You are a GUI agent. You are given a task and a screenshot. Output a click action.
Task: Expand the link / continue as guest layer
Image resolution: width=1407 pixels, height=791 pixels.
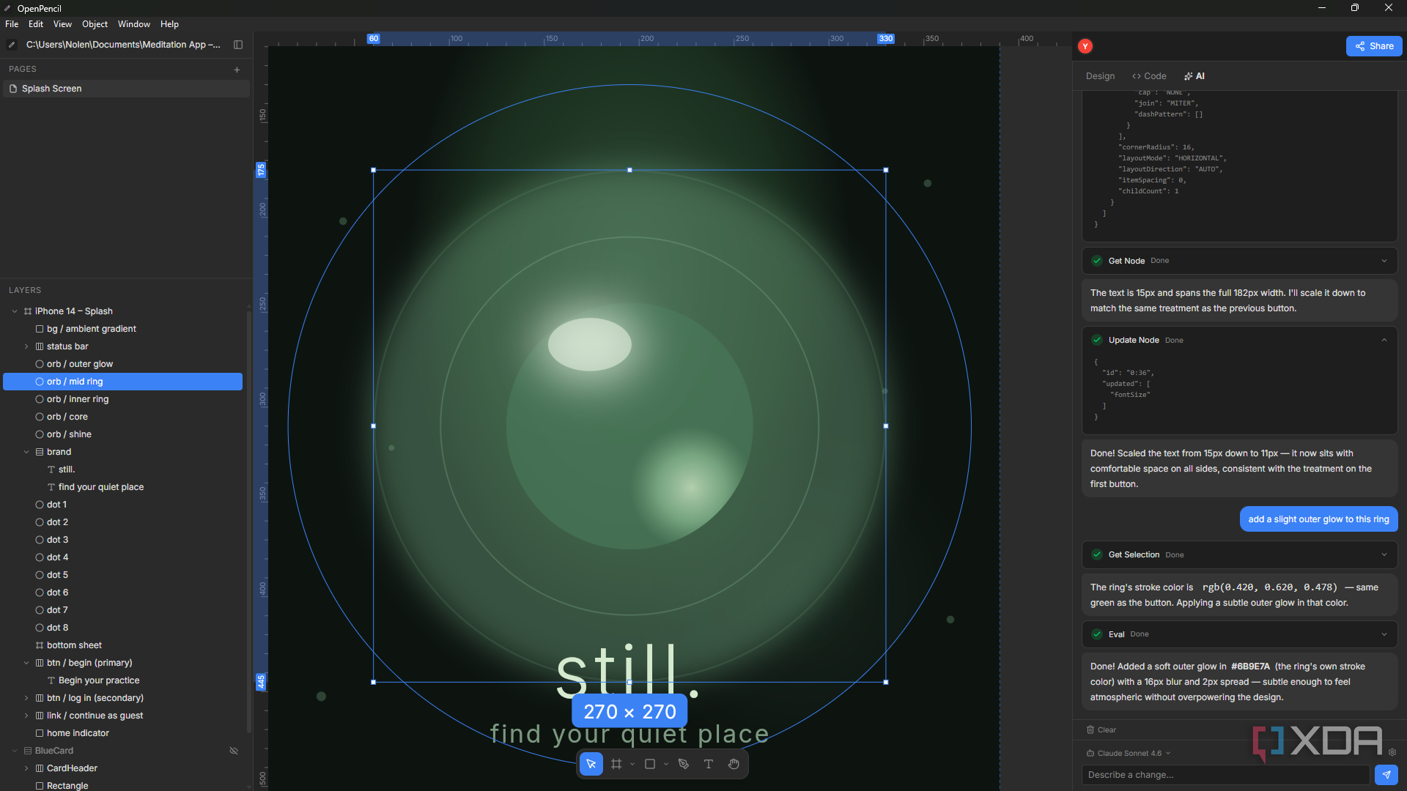26,716
